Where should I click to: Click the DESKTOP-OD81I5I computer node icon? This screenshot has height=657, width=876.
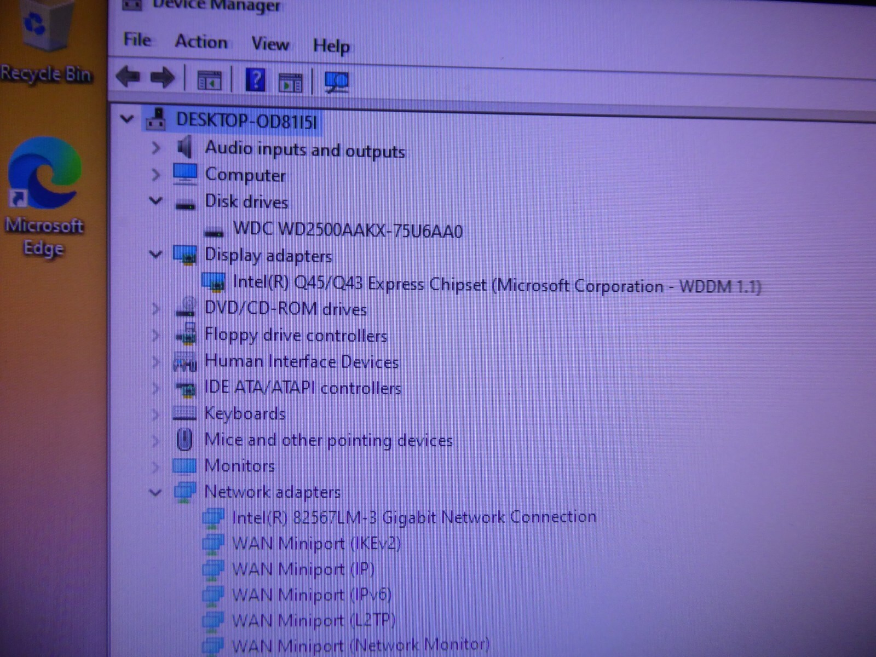tap(157, 119)
